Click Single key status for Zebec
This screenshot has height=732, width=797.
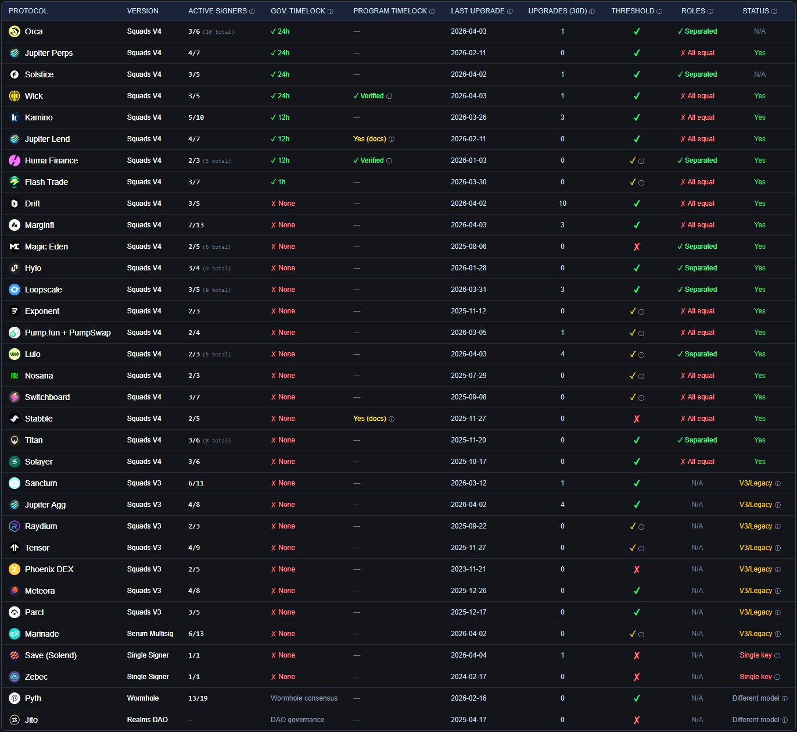point(755,677)
